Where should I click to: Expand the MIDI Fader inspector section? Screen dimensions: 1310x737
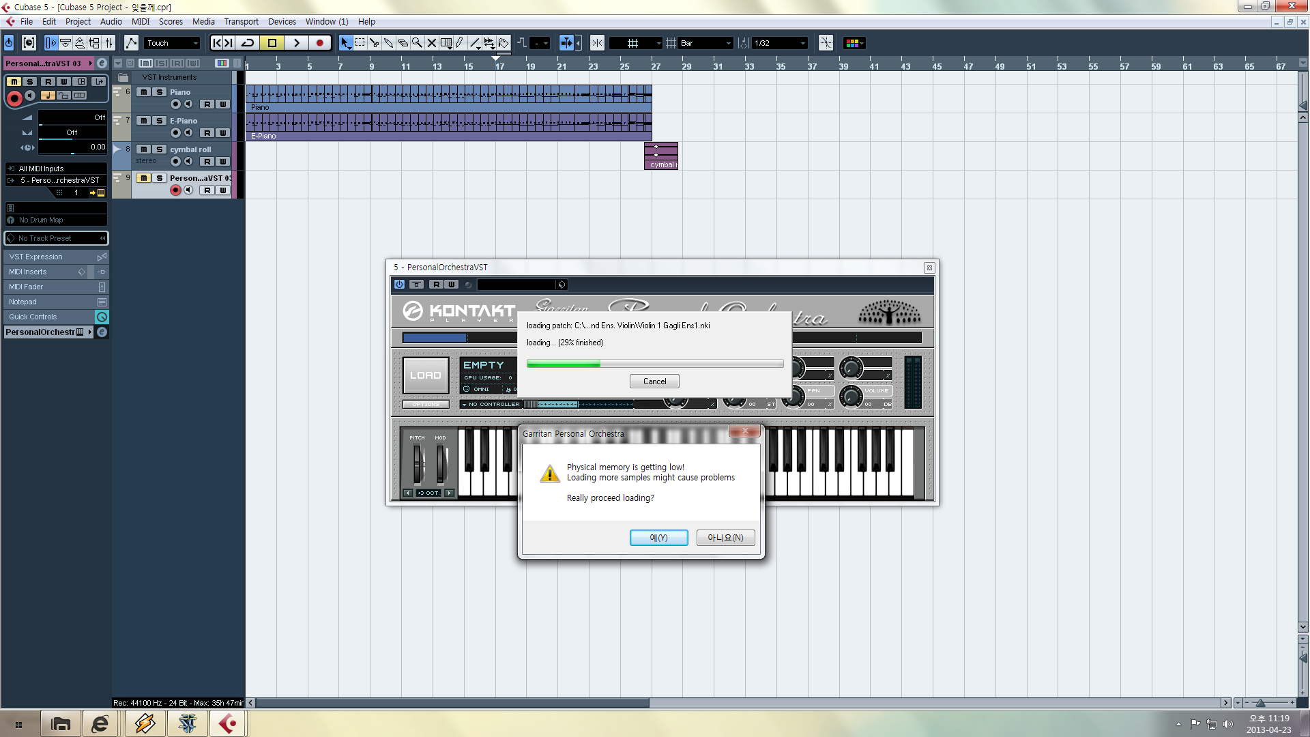(55, 287)
